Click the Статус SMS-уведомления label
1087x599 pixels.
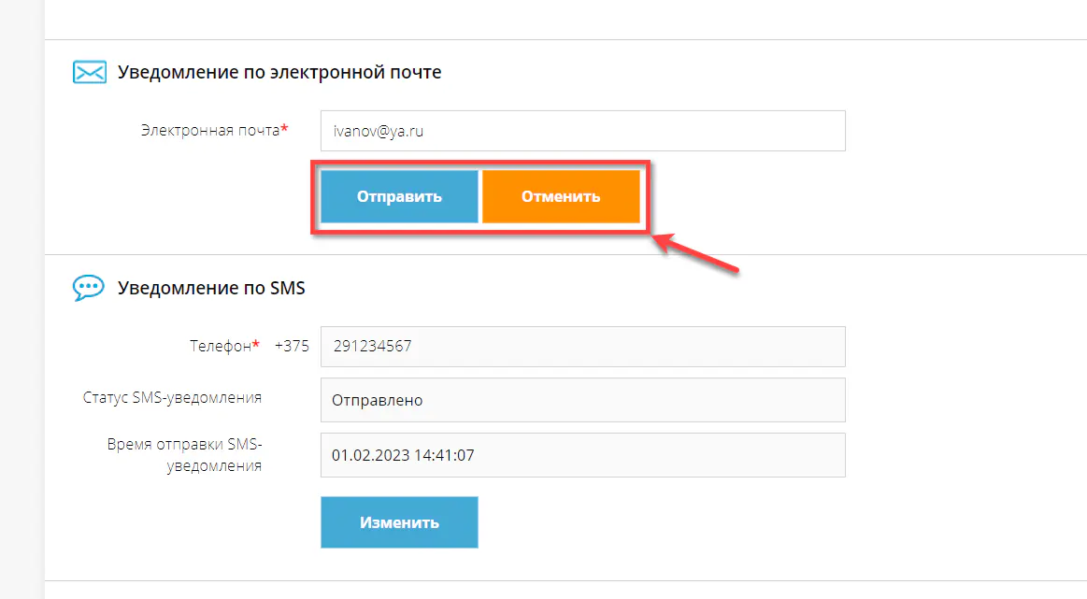(172, 397)
